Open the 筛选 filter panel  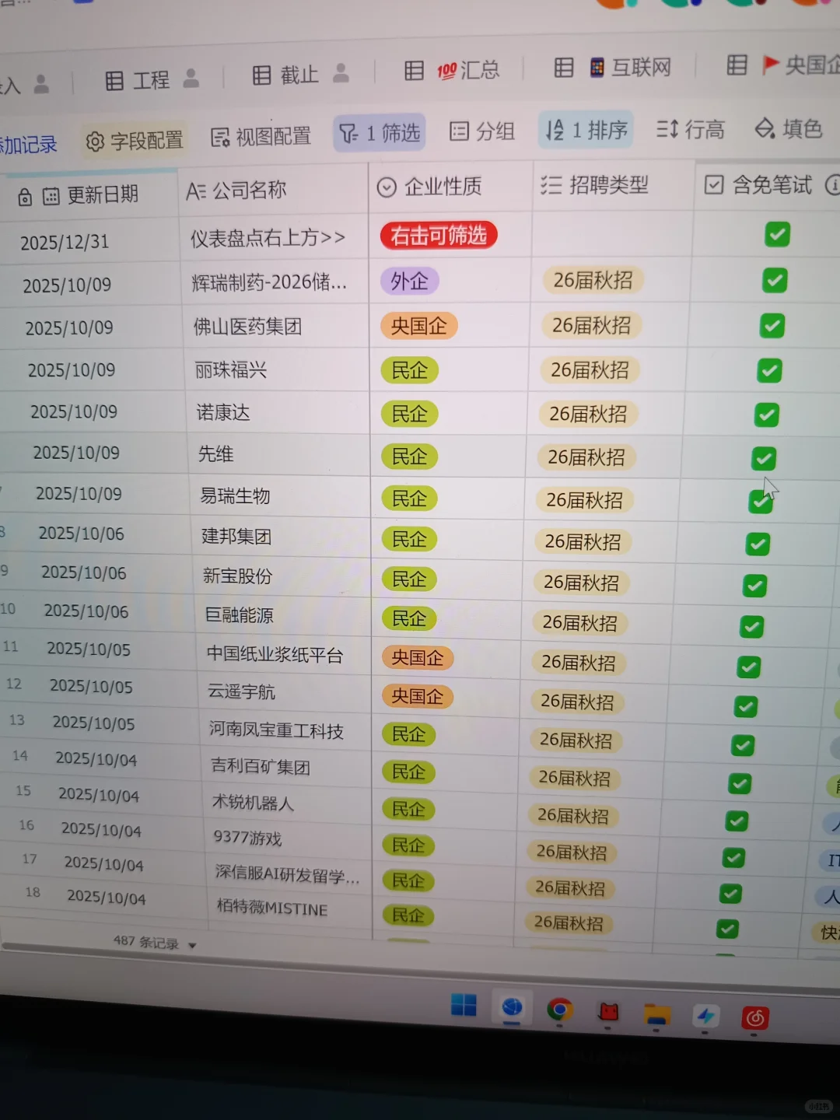(x=380, y=133)
